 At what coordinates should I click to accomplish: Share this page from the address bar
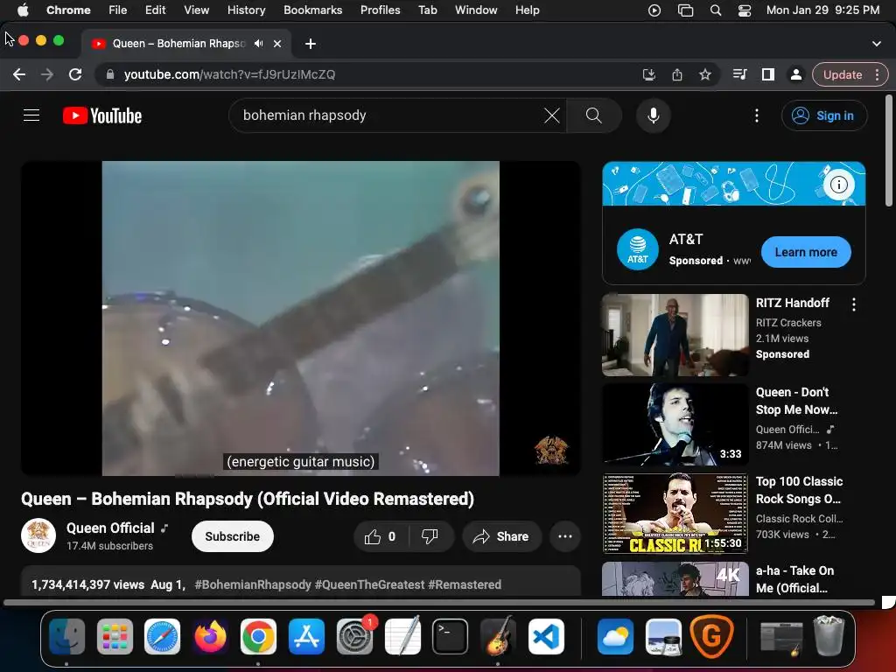point(676,75)
